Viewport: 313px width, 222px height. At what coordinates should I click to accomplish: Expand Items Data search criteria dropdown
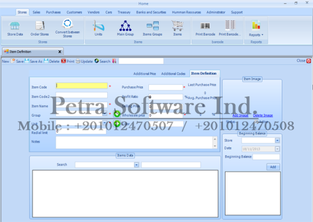coord(136,165)
